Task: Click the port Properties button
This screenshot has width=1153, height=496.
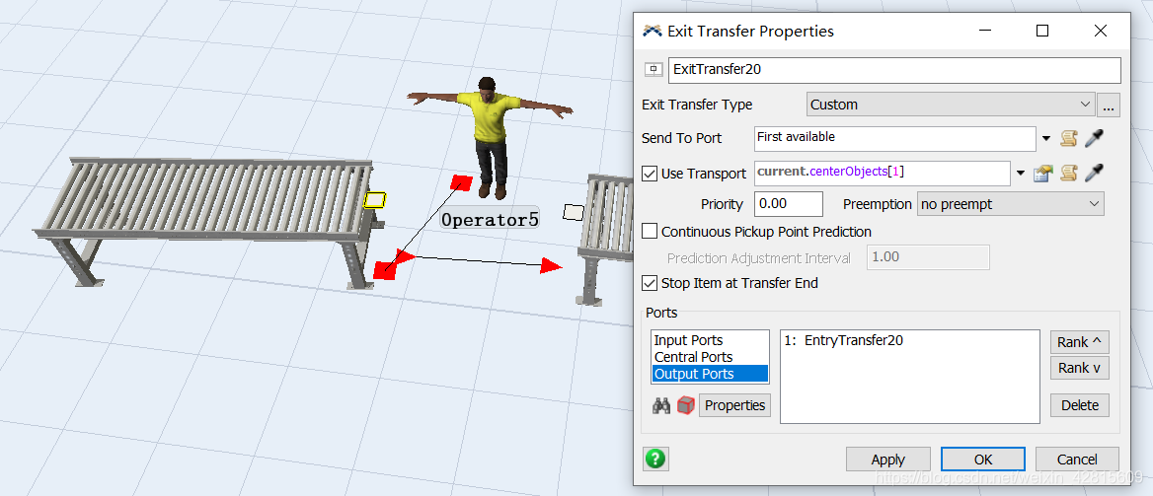Action: [734, 405]
